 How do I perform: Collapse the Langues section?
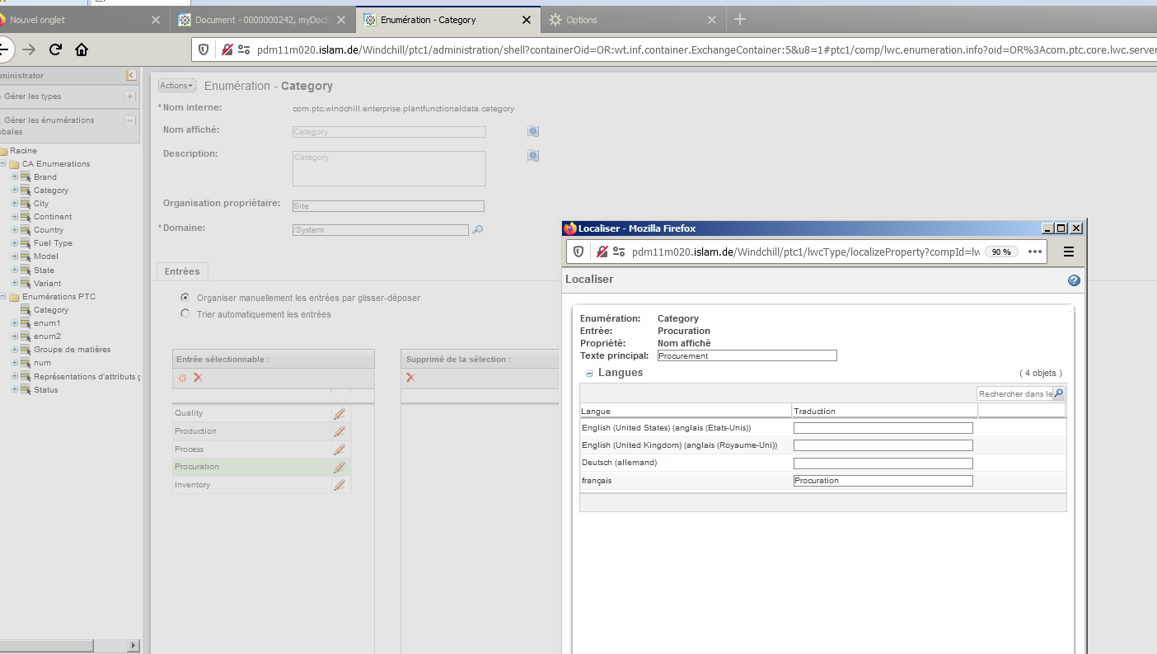point(589,374)
